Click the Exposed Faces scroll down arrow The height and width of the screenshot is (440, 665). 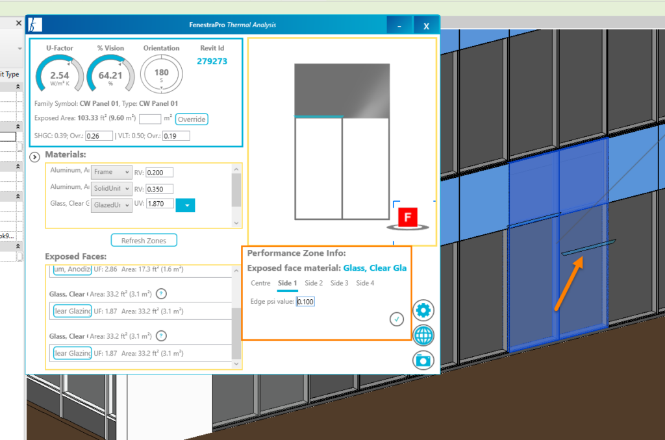click(x=236, y=363)
